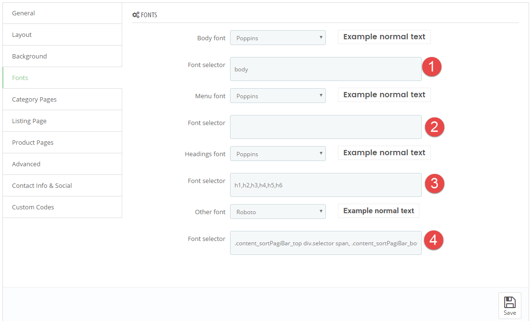Click the Menu font example text preview
This screenshot has height=321, width=531.
pyautogui.click(x=384, y=95)
